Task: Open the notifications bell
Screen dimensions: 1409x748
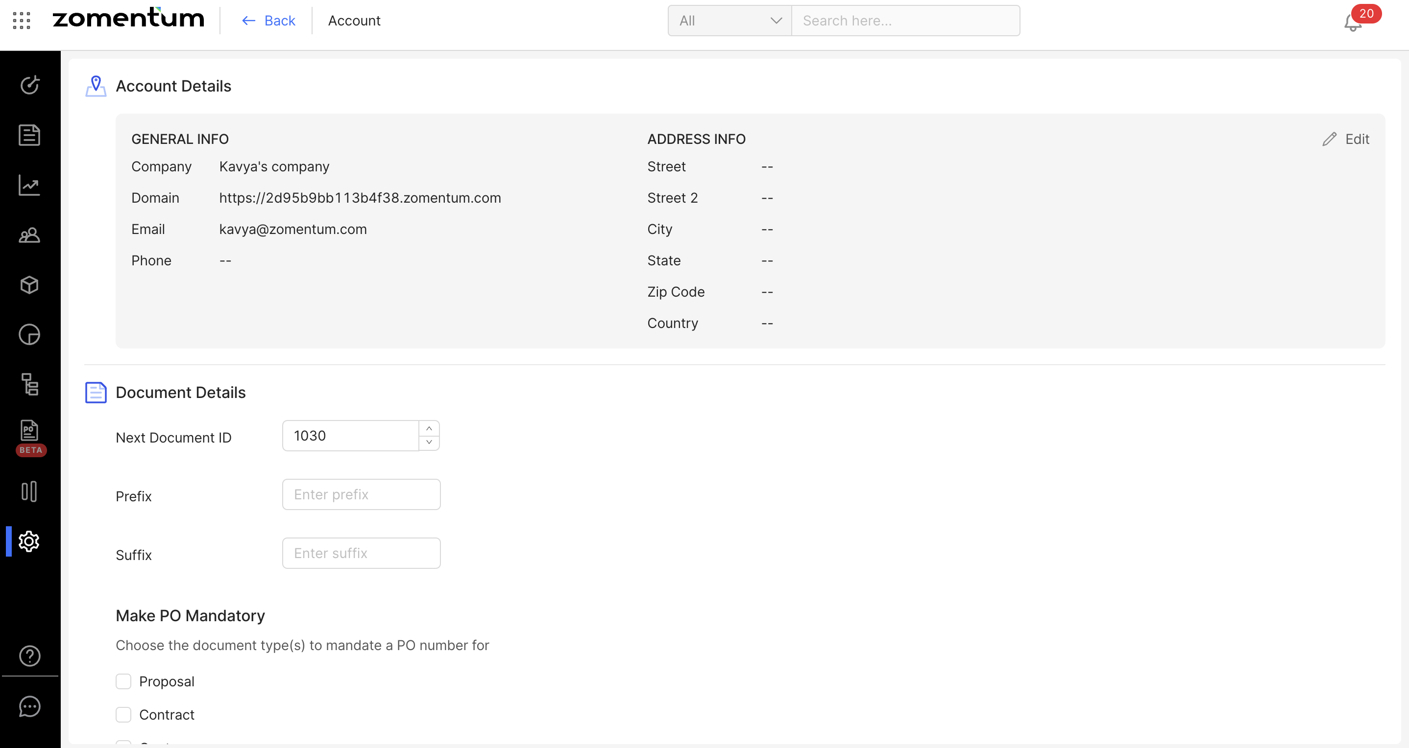Action: (1352, 23)
